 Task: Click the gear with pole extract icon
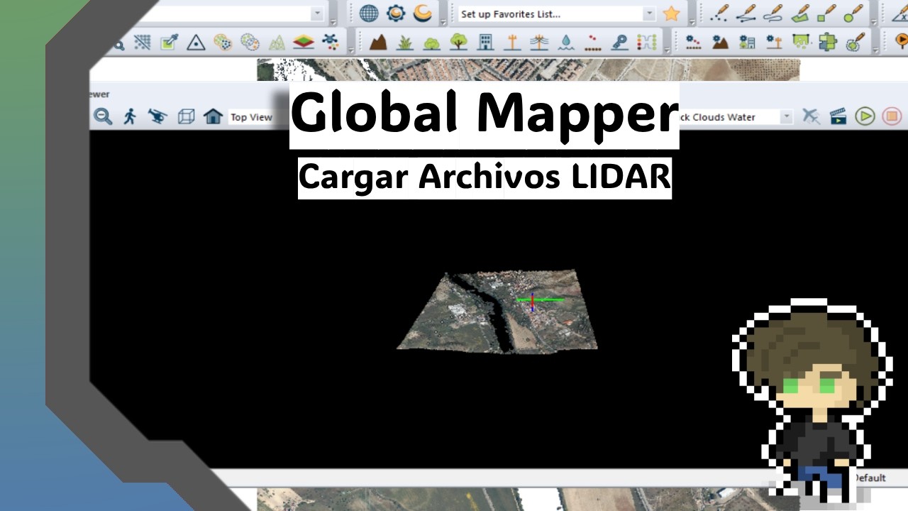[x=775, y=42]
